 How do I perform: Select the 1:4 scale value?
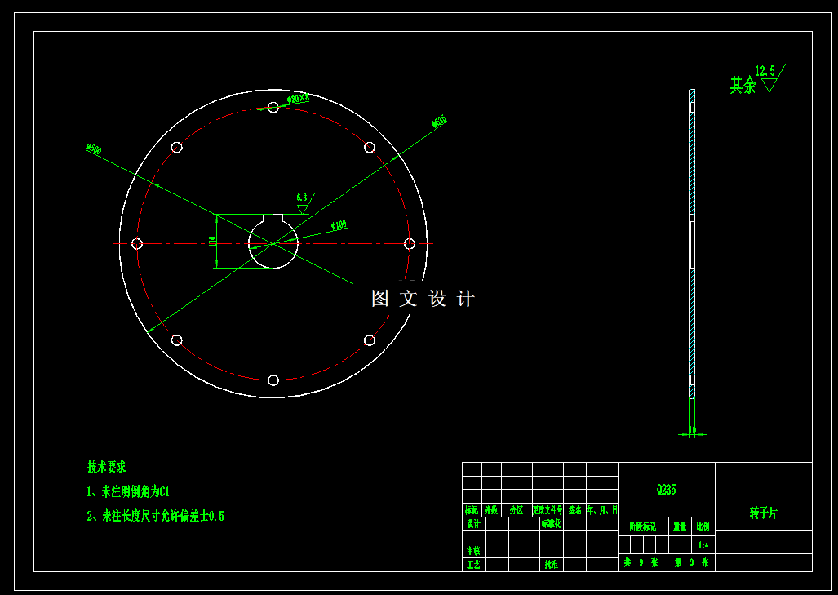pyautogui.click(x=703, y=545)
